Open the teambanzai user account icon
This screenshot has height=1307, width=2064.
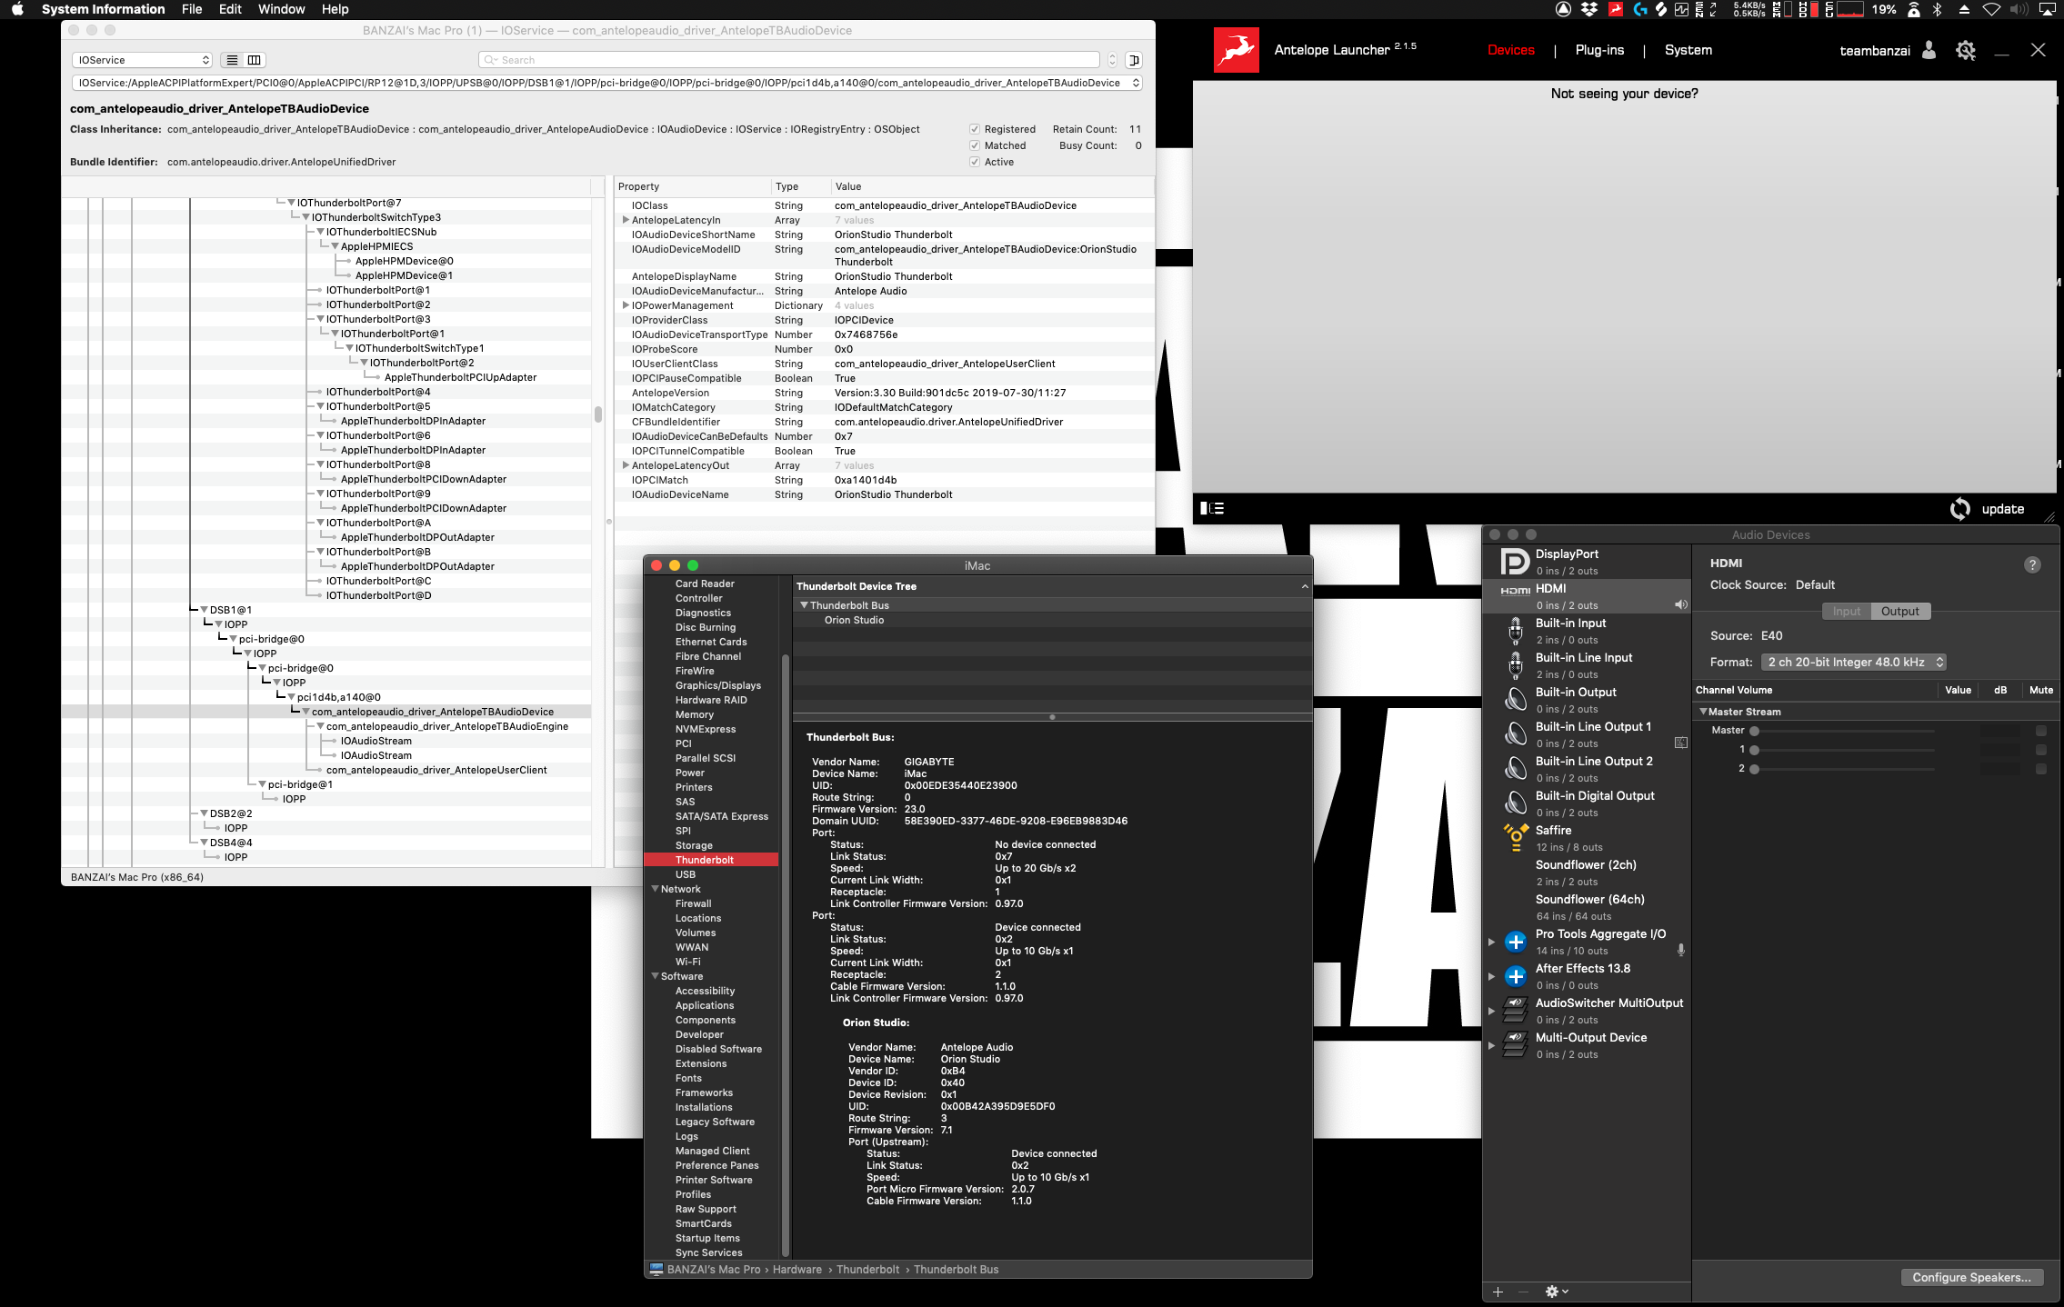1929,50
